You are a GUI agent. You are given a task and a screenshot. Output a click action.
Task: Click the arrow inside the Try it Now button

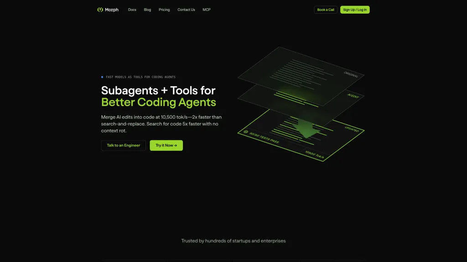[x=176, y=145]
